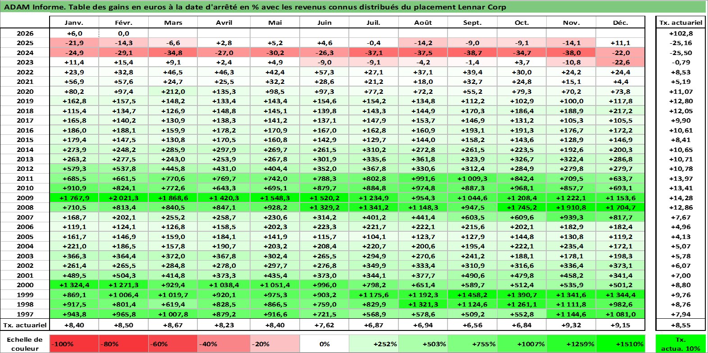Screen dimensions: 708x353
Task: Select the 2008 Nov. cell showing +1 910,8
Action: point(571,207)
